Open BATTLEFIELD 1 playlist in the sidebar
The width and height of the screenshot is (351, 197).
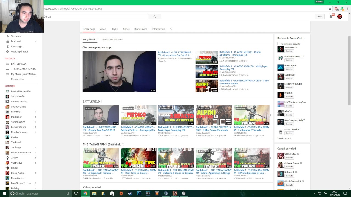point(19,64)
